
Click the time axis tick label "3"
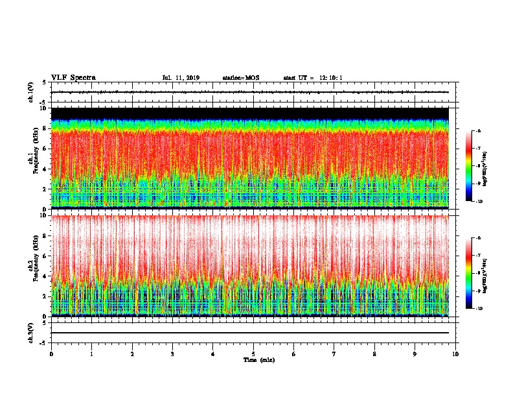coord(172,354)
